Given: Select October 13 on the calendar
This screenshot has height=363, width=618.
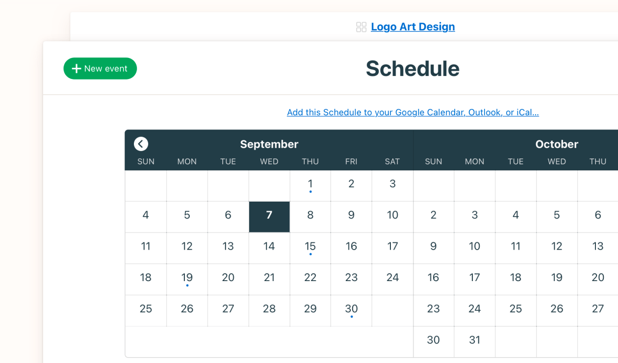Looking at the screenshot, I should (x=597, y=246).
